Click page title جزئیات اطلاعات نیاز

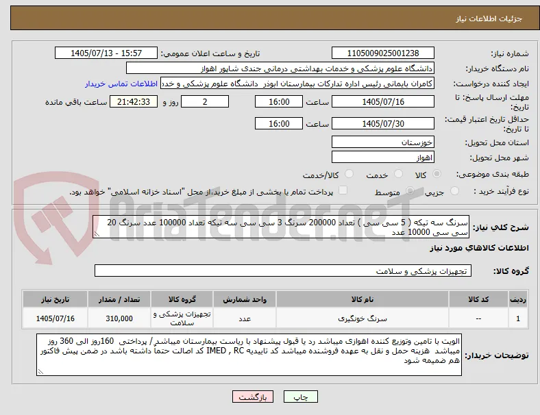pyautogui.click(x=489, y=18)
